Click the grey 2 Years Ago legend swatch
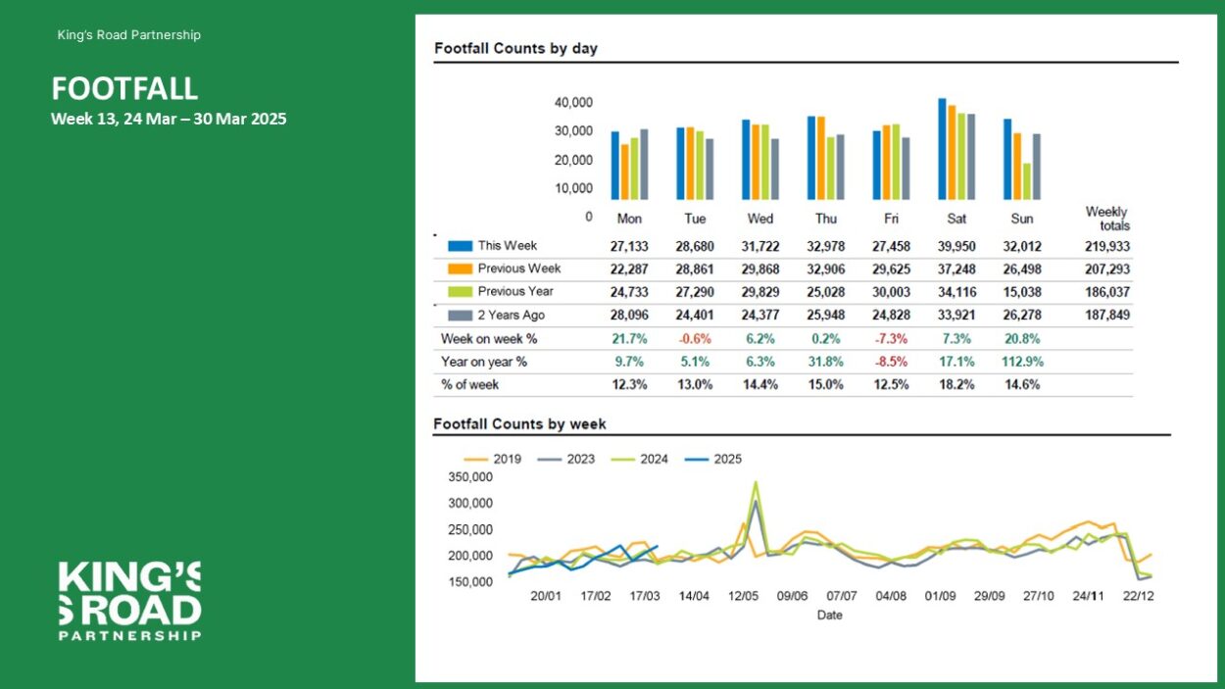 [461, 316]
